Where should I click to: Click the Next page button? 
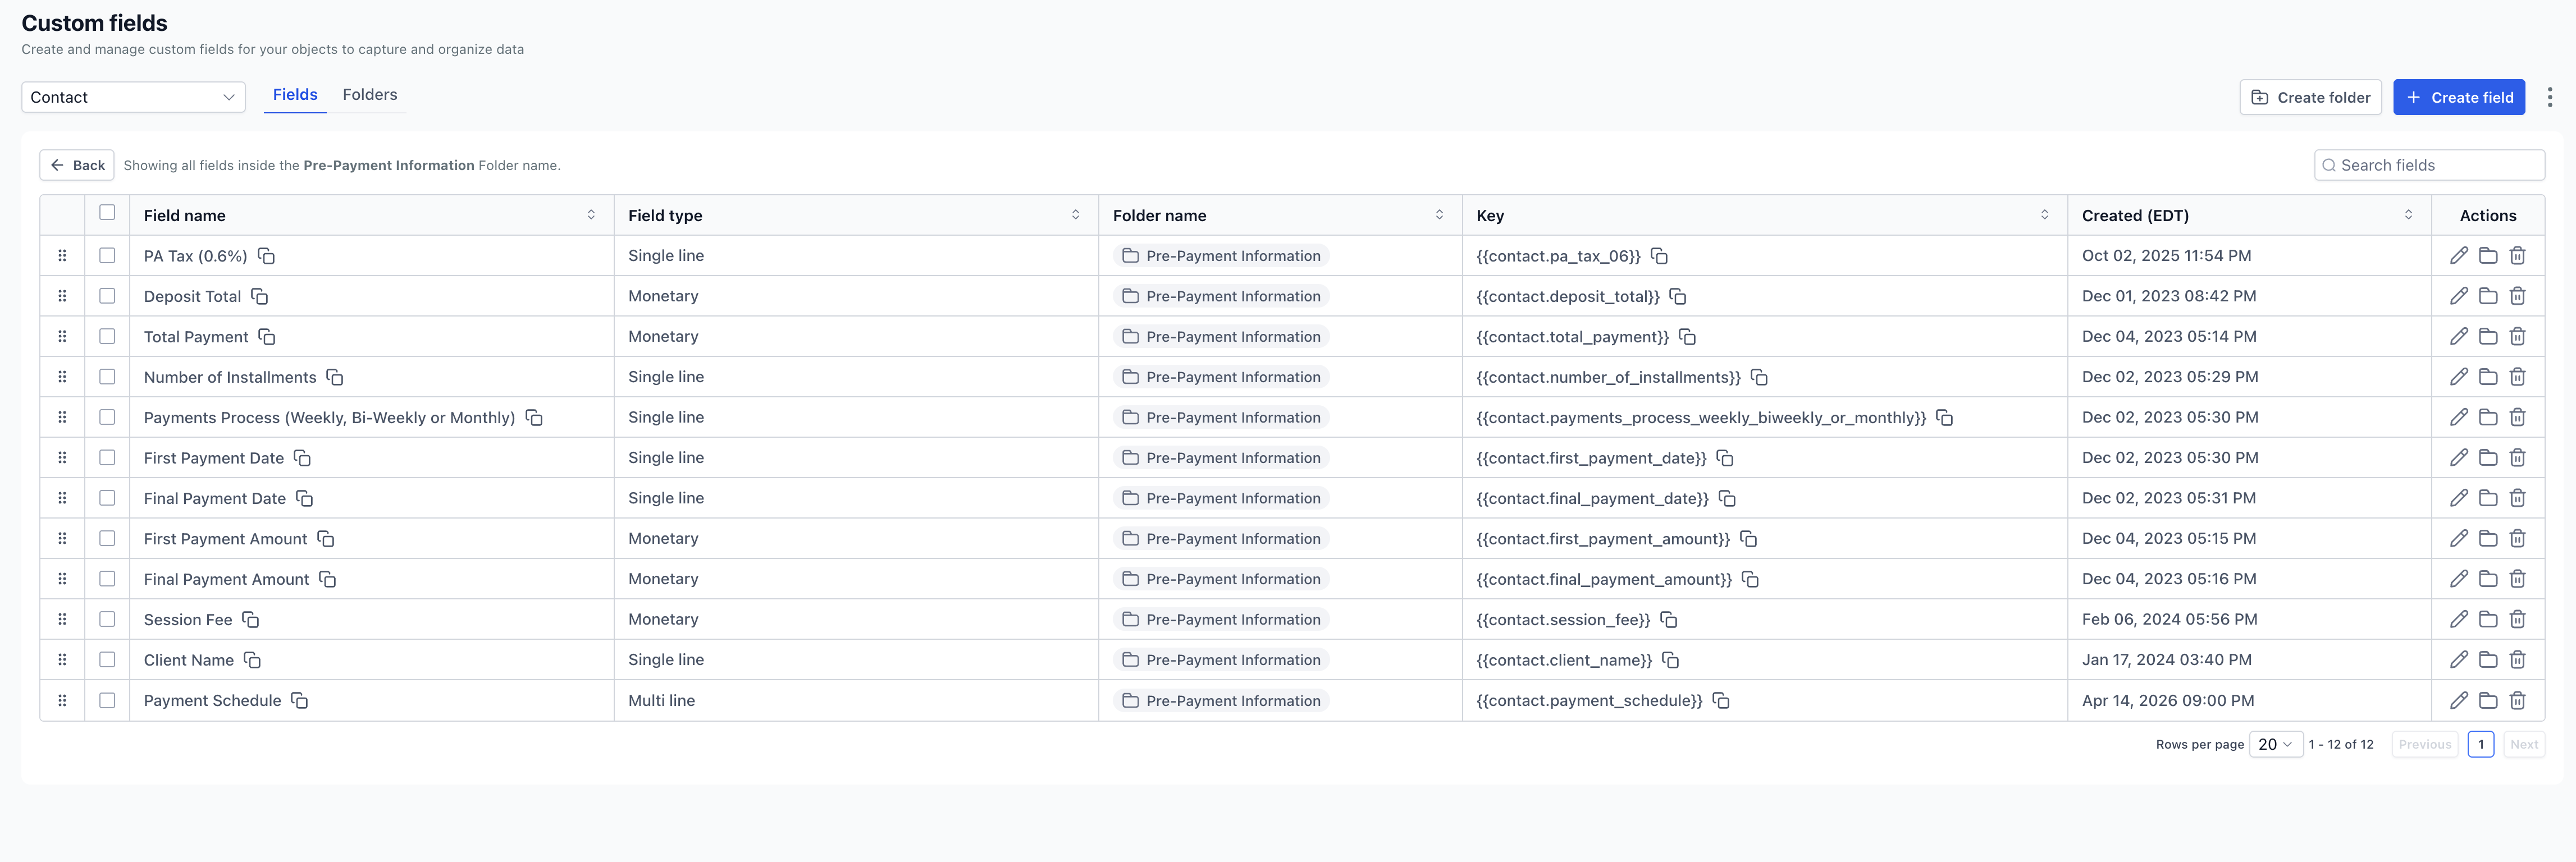tap(2524, 745)
